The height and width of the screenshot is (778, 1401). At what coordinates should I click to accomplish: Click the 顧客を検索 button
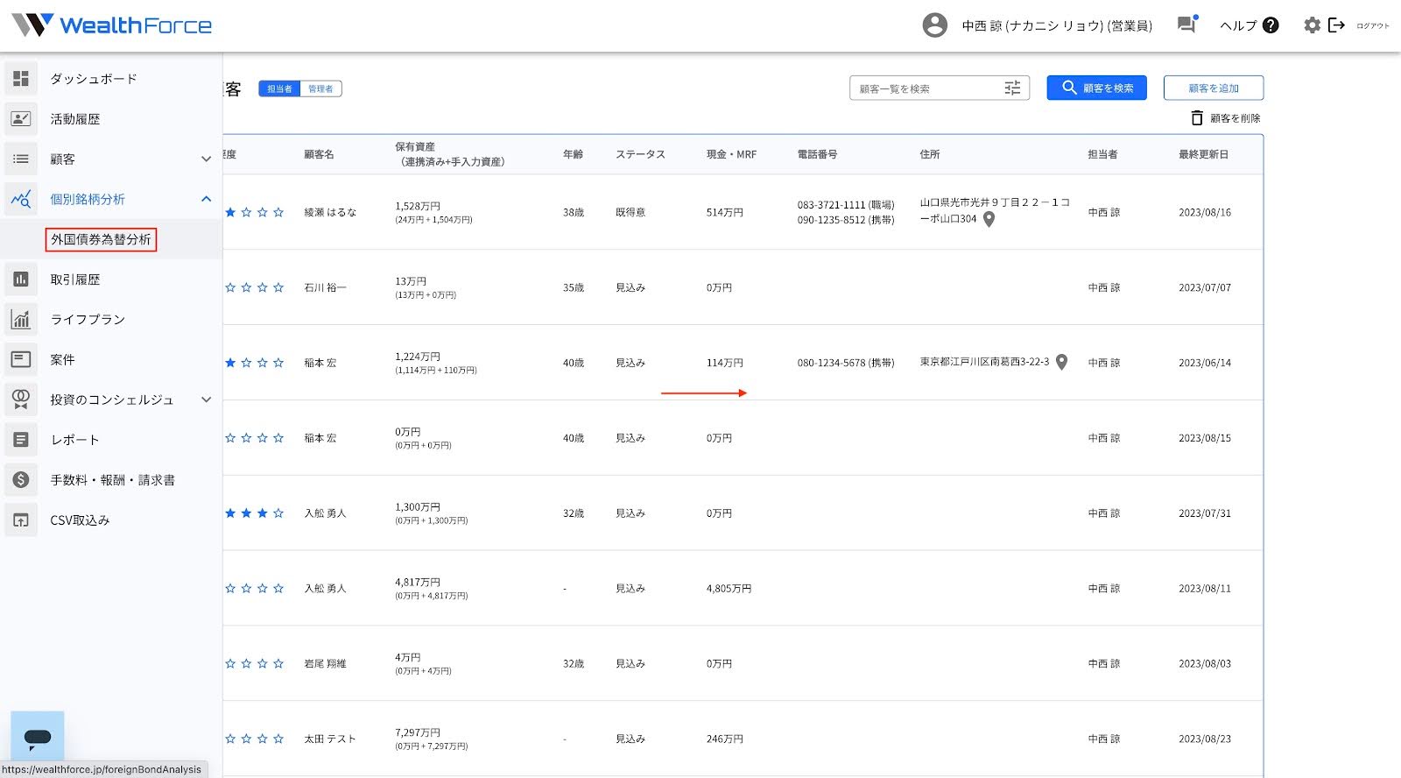(x=1096, y=88)
